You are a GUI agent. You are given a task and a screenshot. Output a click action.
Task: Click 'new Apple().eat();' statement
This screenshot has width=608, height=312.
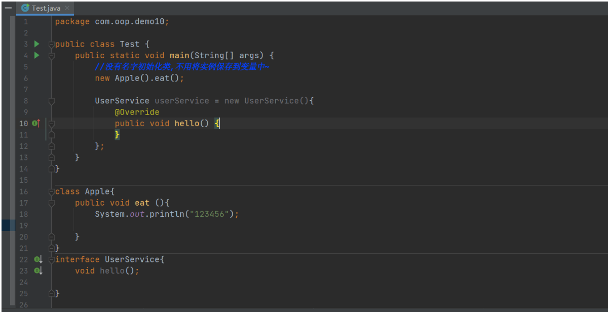pos(139,78)
